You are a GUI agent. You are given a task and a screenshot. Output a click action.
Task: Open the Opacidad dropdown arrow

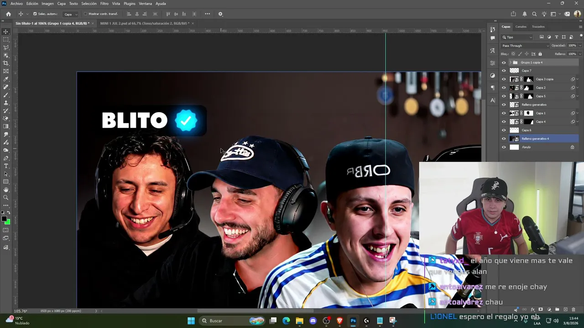tap(580, 46)
